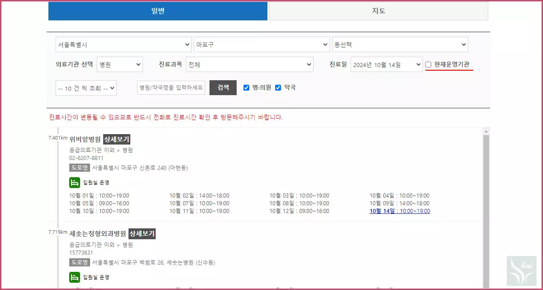The height and width of the screenshot is (290, 543).
Task: Open the 동선택 neighborhood dropdown
Action: point(400,44)
